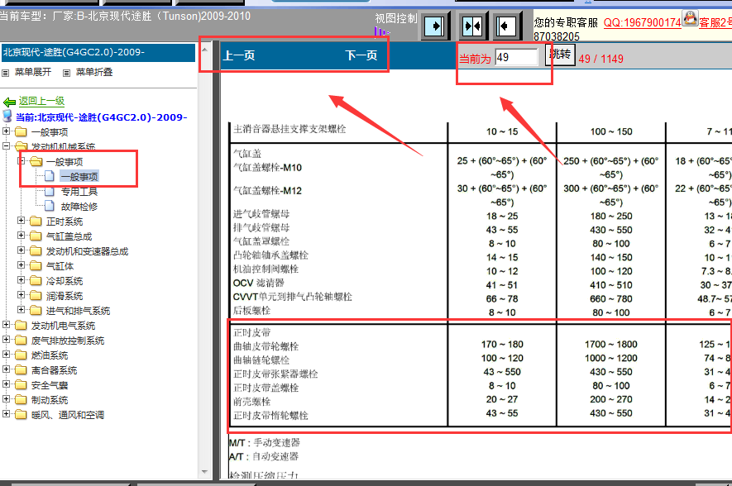Image resolution: width=732 pixels, height=486 pixels.
Task: Click the 冷却系统 folder icon
Action: (x=36, y=281)
